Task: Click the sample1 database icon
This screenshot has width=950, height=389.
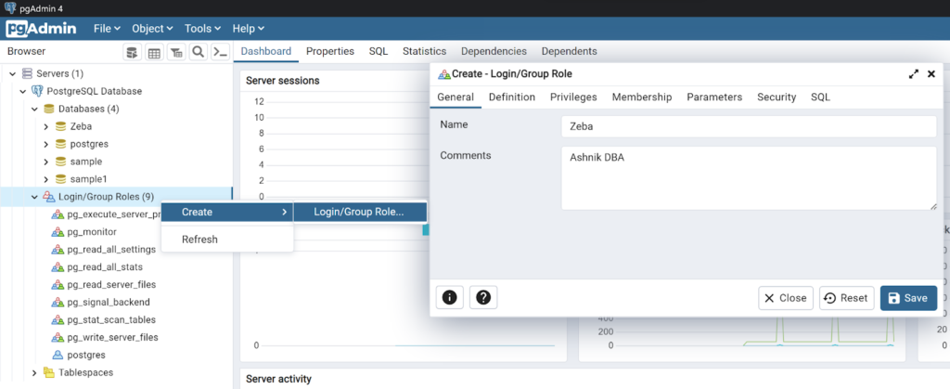Action: (x=60, y=179)
